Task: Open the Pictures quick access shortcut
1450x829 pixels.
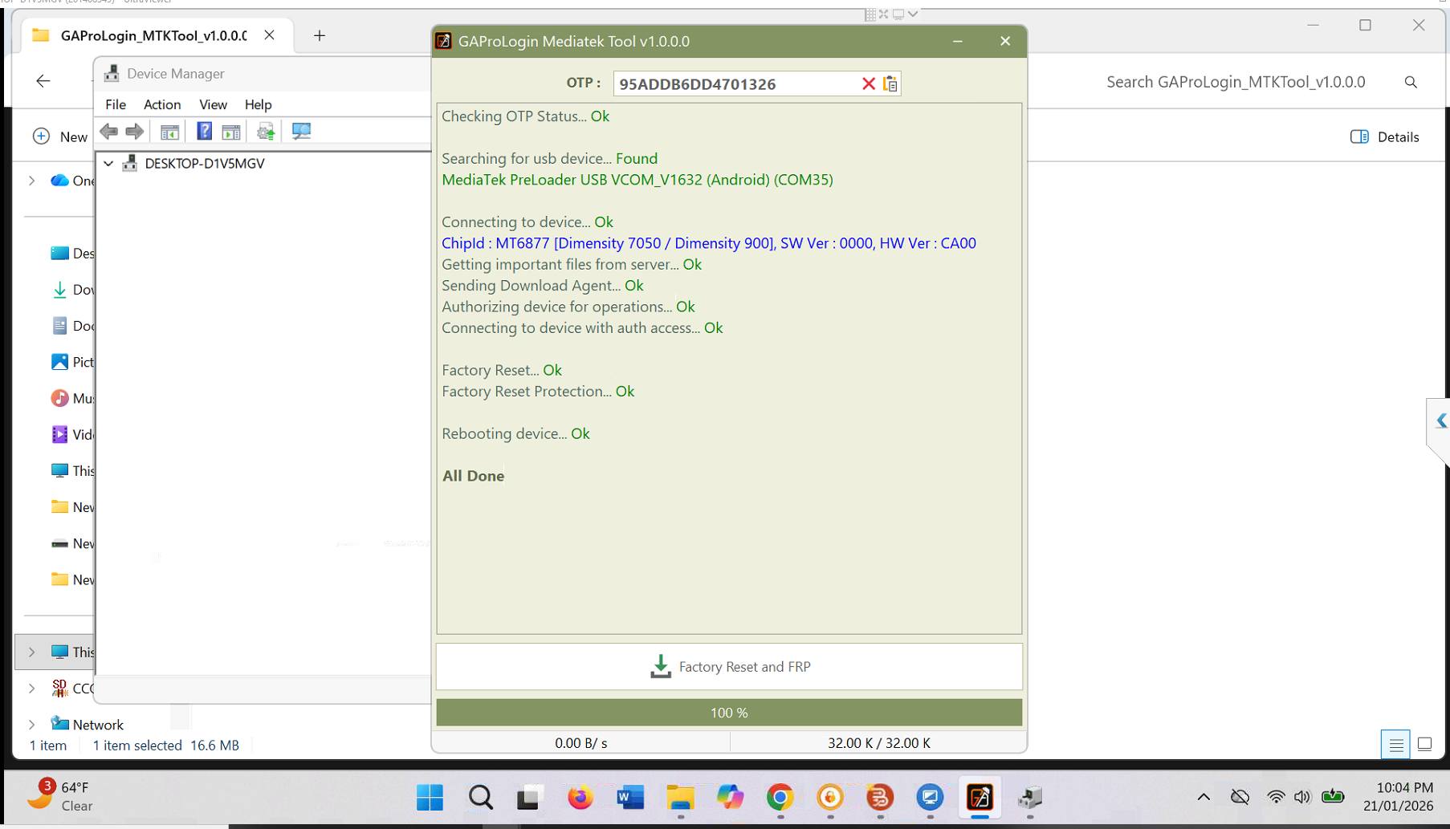Action: (x=72, y=362)
